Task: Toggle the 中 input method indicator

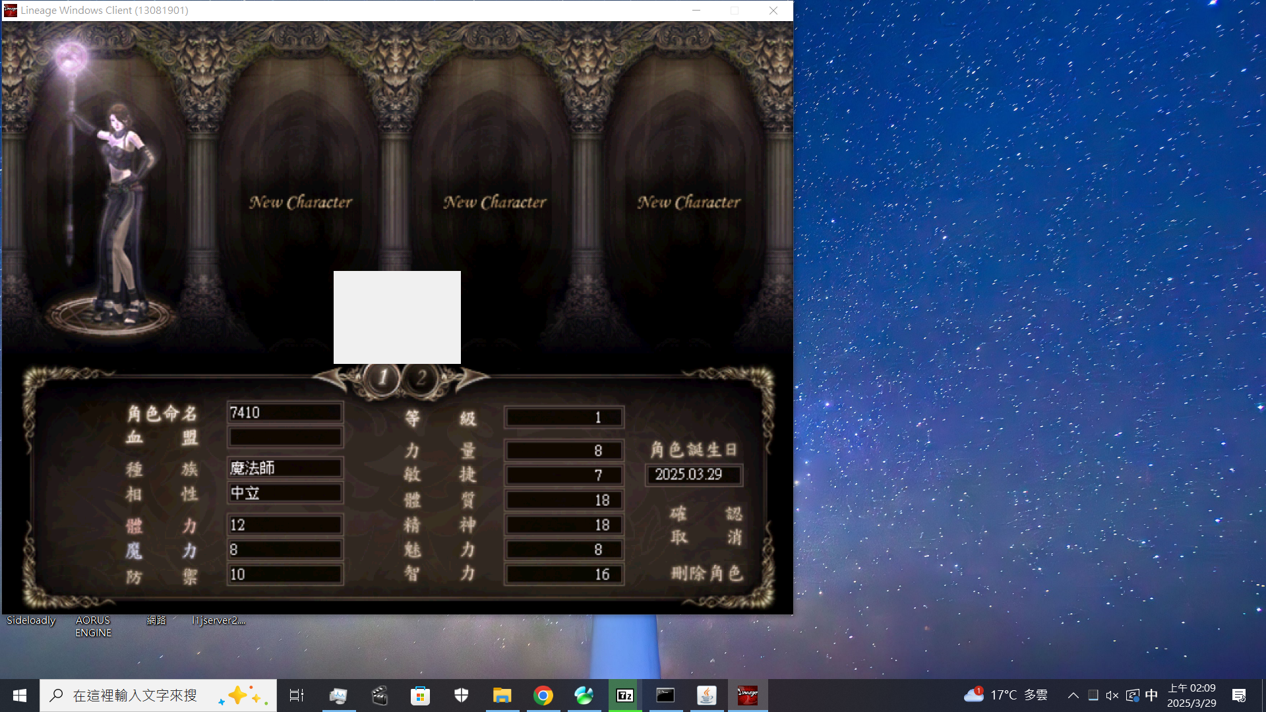Action: tap(1151, 696)
